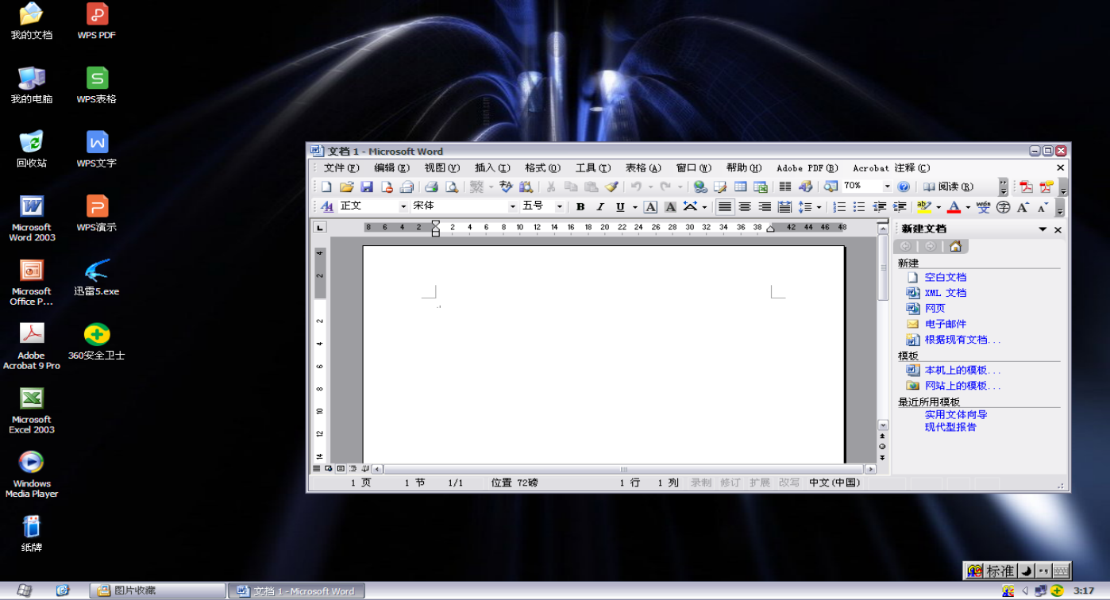1110x600 pixels.
Task: Grow font size with large A icon
Action: click(x=1023, y=206)
